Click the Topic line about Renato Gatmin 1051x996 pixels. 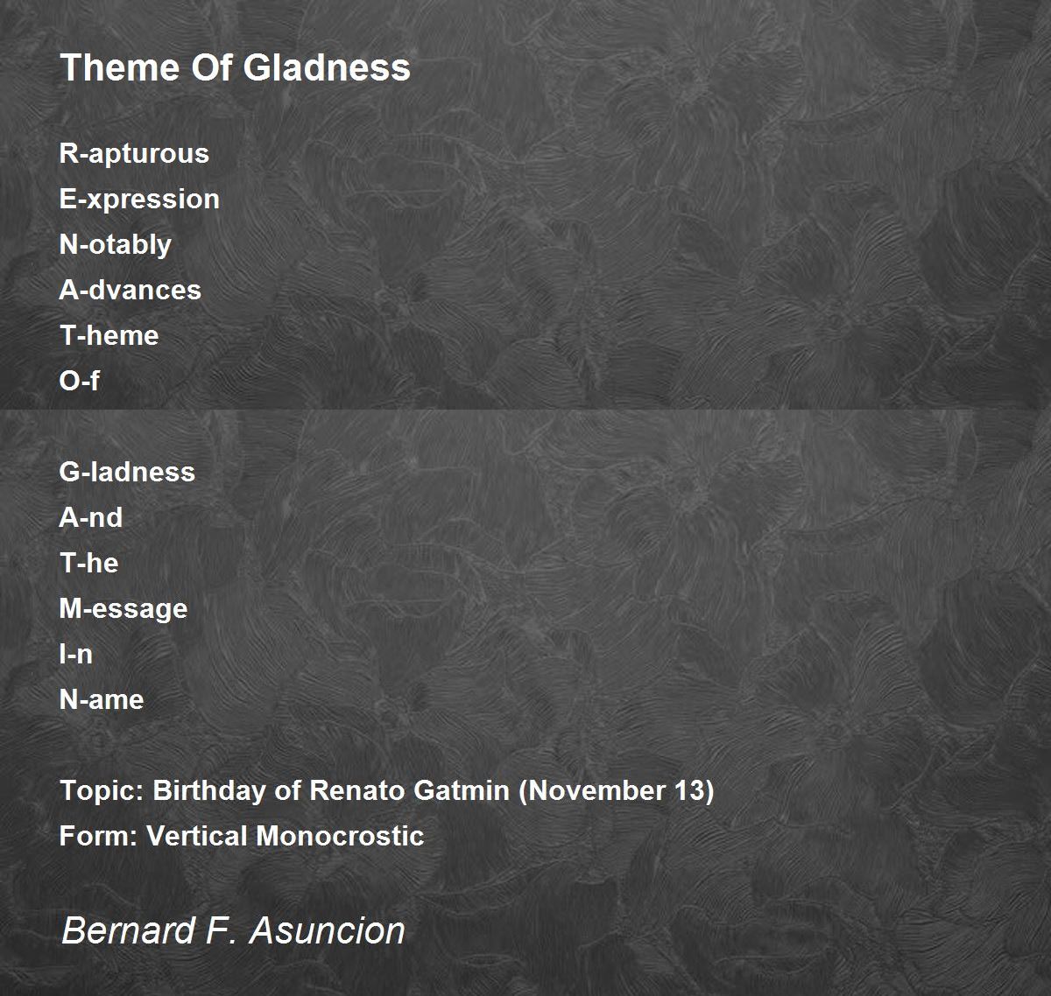tap(387, 791)
